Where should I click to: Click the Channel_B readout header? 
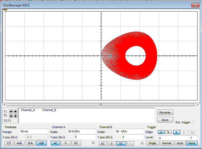tap(49, 110)
